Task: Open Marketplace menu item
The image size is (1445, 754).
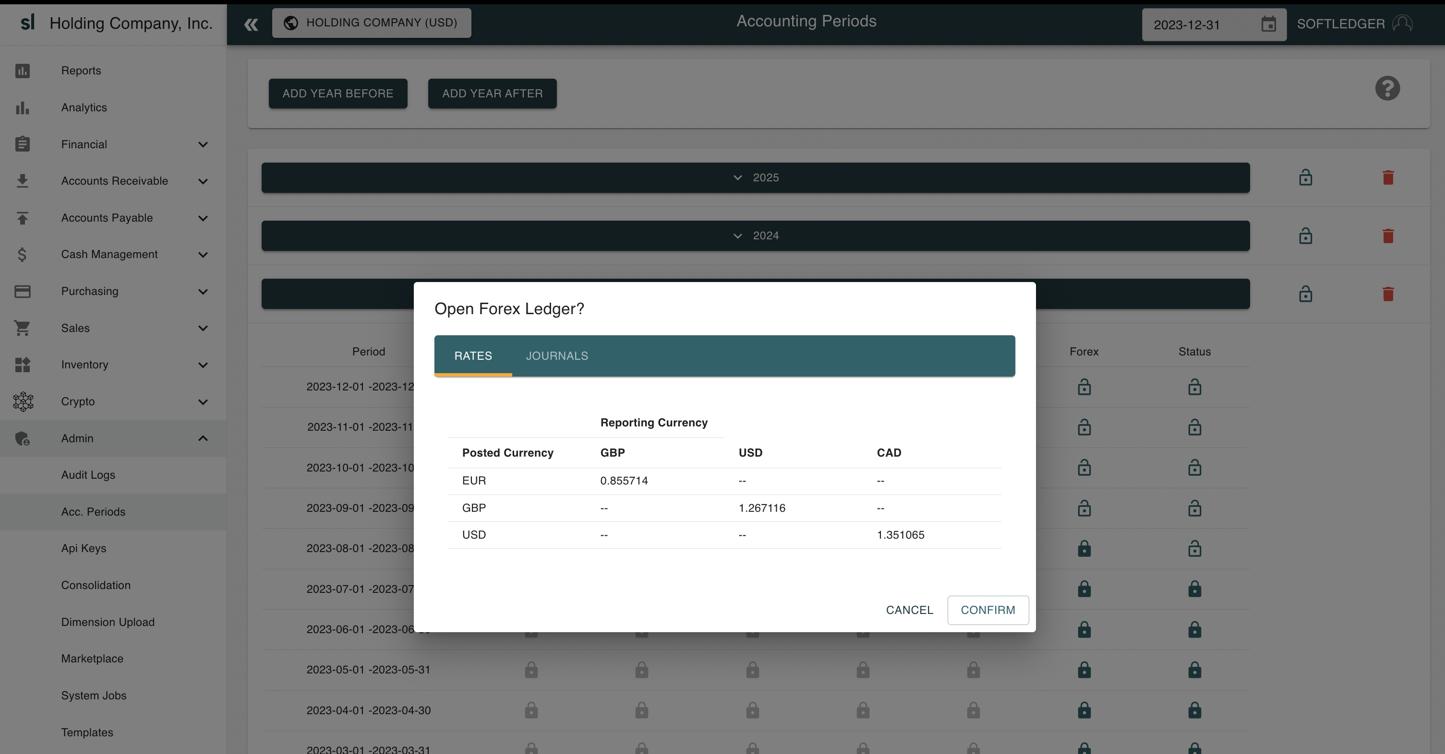Action: pyautogui.click(x=92, y=659)
